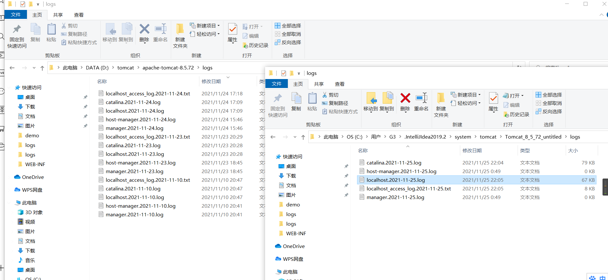Go up one folder level in back window

click(42, 68)
